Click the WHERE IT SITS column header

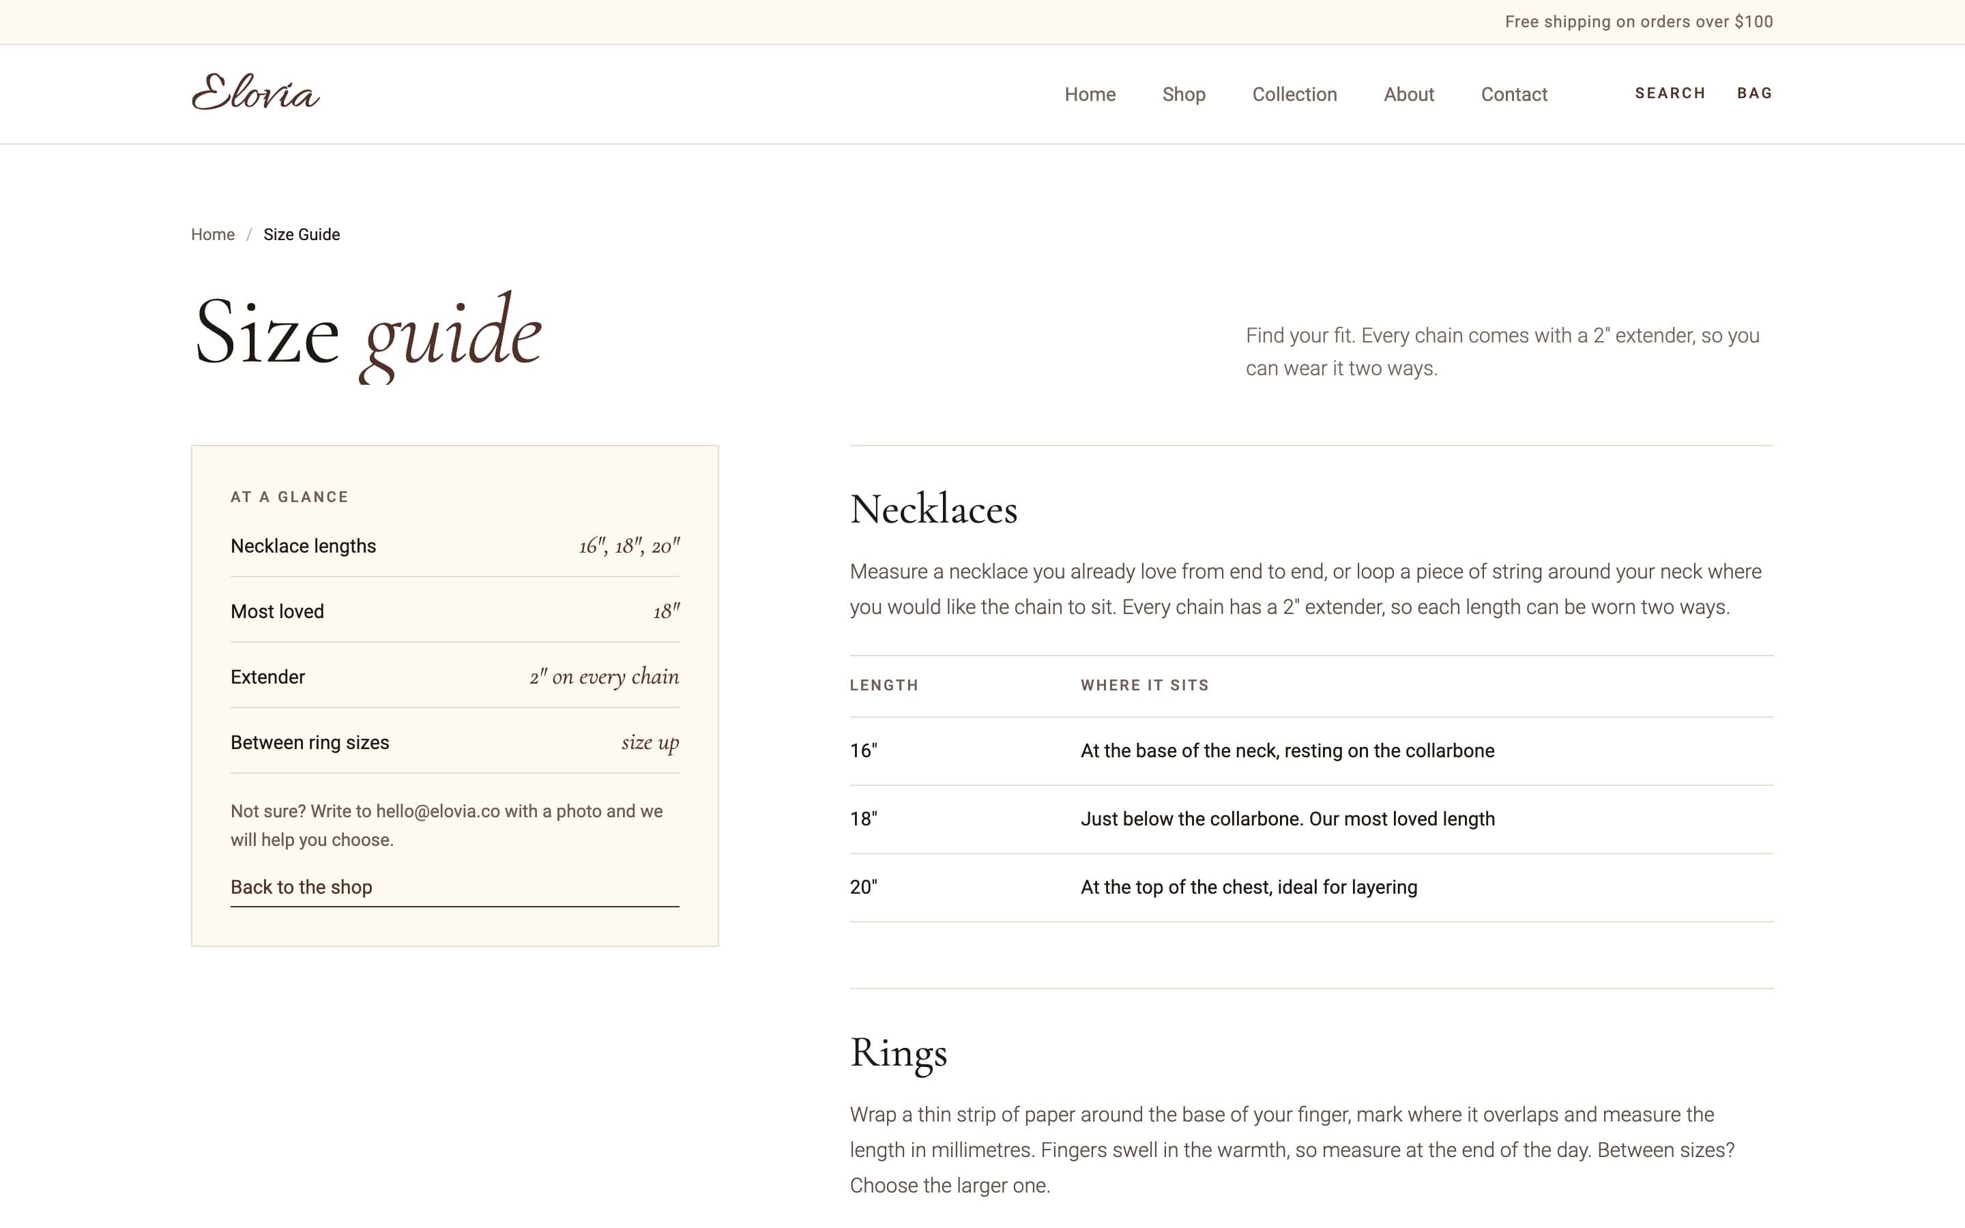click(1144, 686)
